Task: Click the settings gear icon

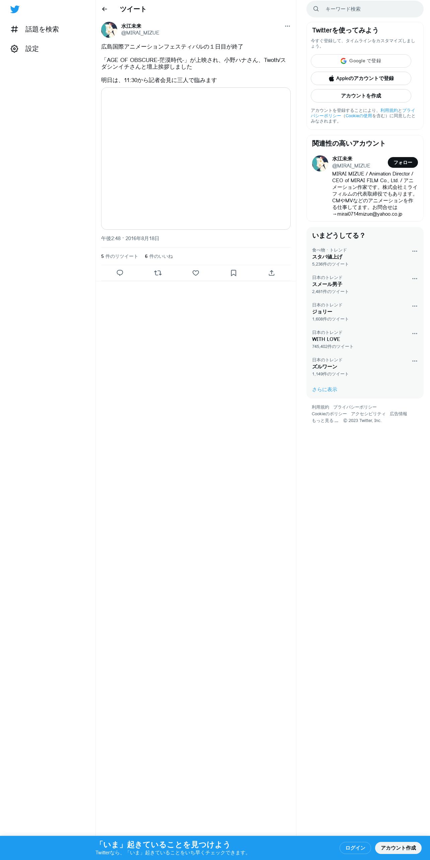Action: coord(14,49)
